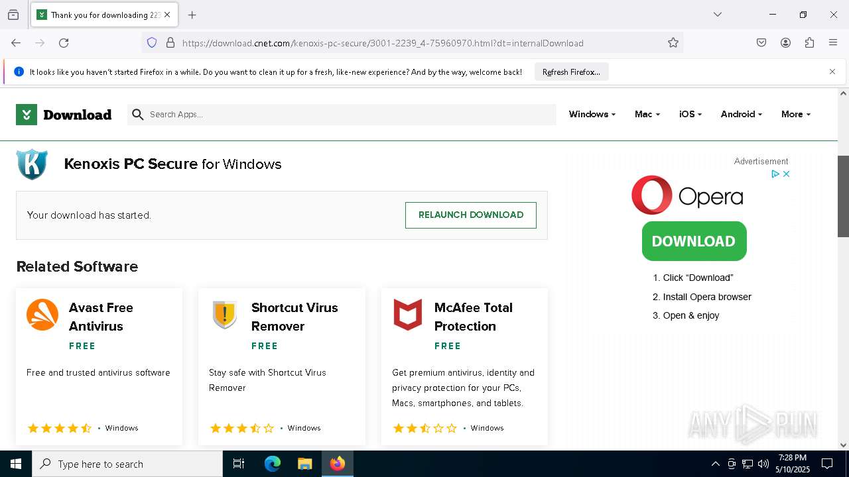This screenshot has width=849, height=477.
Task: Click the Opera logo in advertisement
Action: coord(687,195)
